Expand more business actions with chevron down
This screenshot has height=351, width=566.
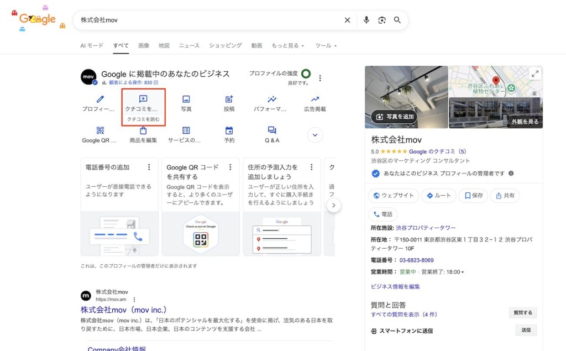[x=315, y=135]
